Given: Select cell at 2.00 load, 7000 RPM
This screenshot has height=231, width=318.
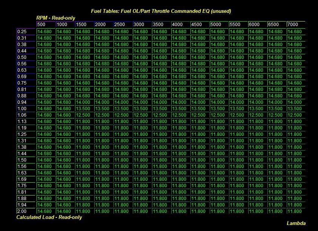Looking at the screenshot, I should (295, 211).
